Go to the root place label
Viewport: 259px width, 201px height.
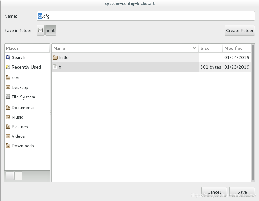click(x=16, y=78)
